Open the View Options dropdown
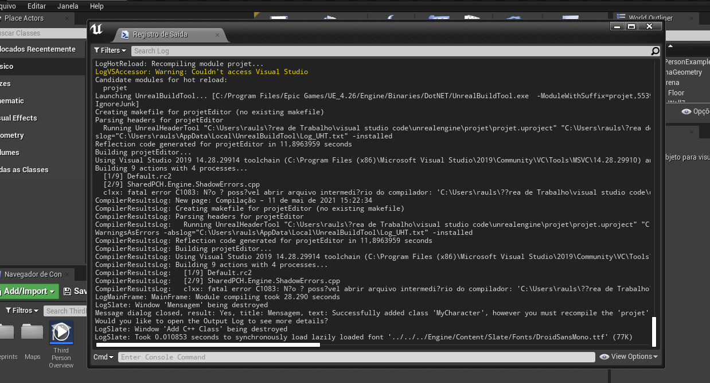The image size is (710, 383). pyautogui.click(x=629, y=357)
